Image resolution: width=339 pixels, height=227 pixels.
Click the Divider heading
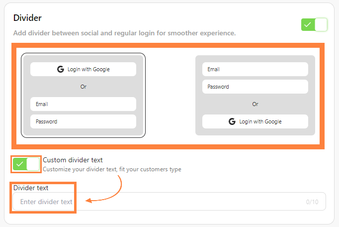pyautogui.click(x=27, y=18)
